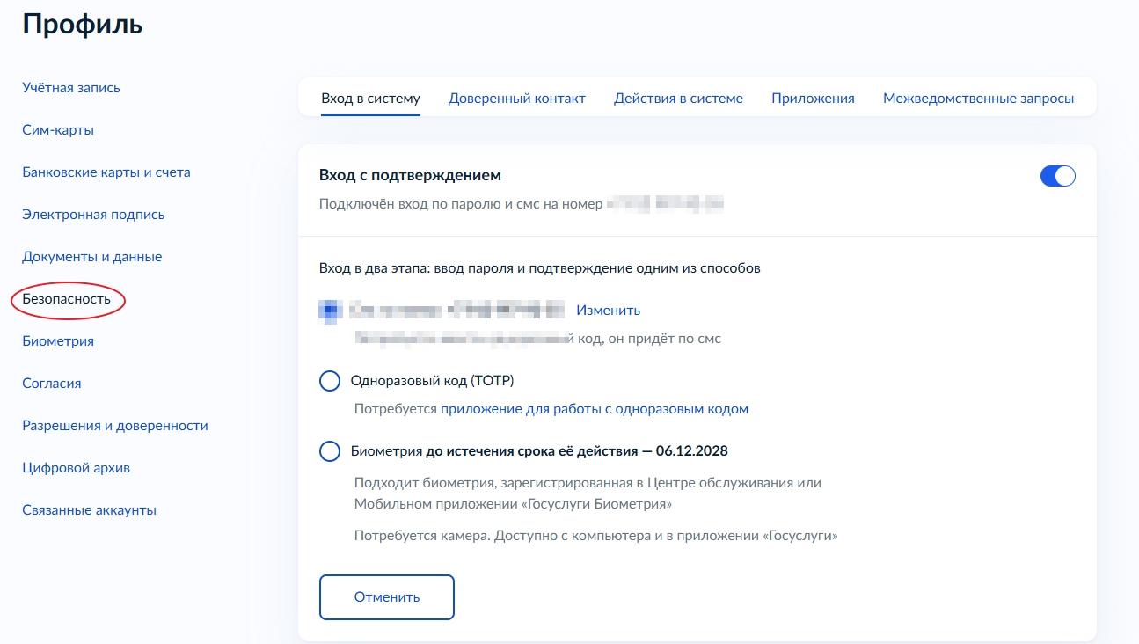
Task: Click the Изменить link next to phone number
Action: click(608, 311)
